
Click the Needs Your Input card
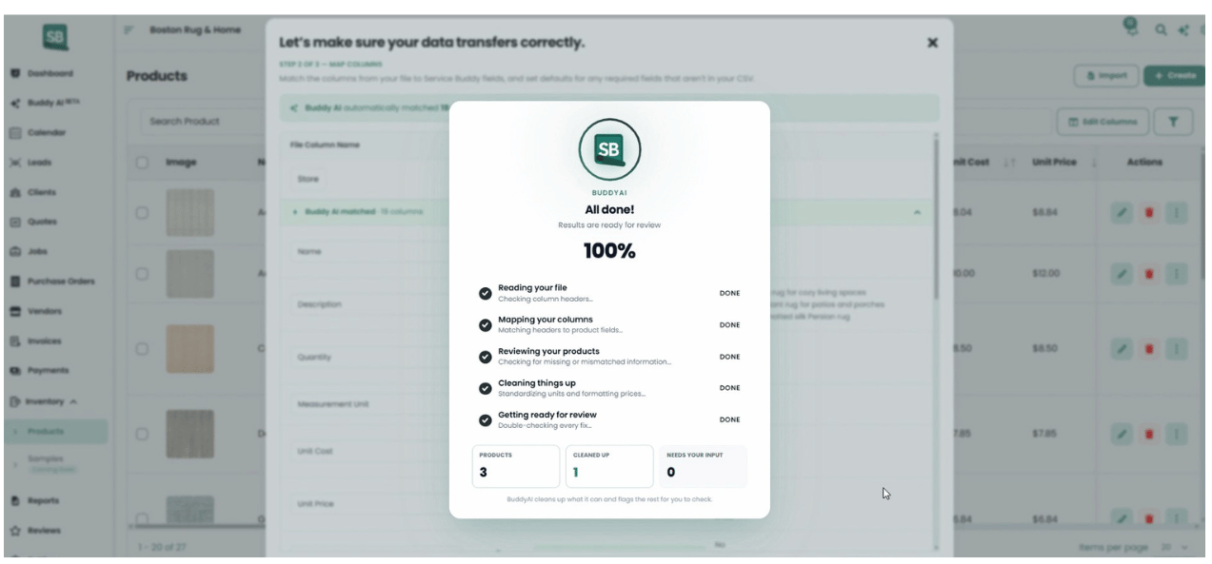pyautogui.click(x=703, y=466)
